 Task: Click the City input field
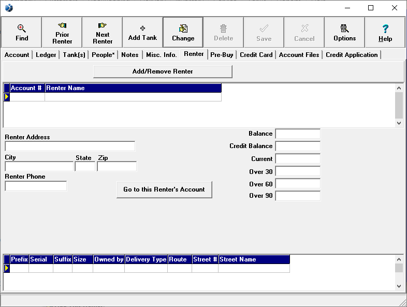coord(39,166)
